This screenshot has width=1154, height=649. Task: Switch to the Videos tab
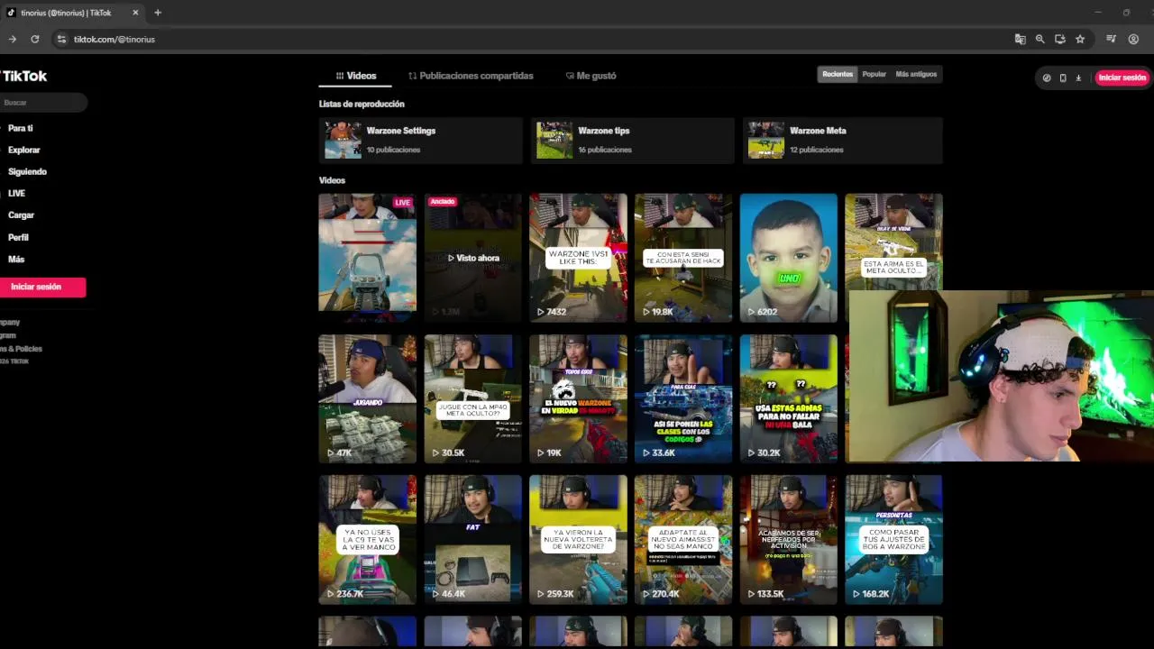click(x=356, y=76)
